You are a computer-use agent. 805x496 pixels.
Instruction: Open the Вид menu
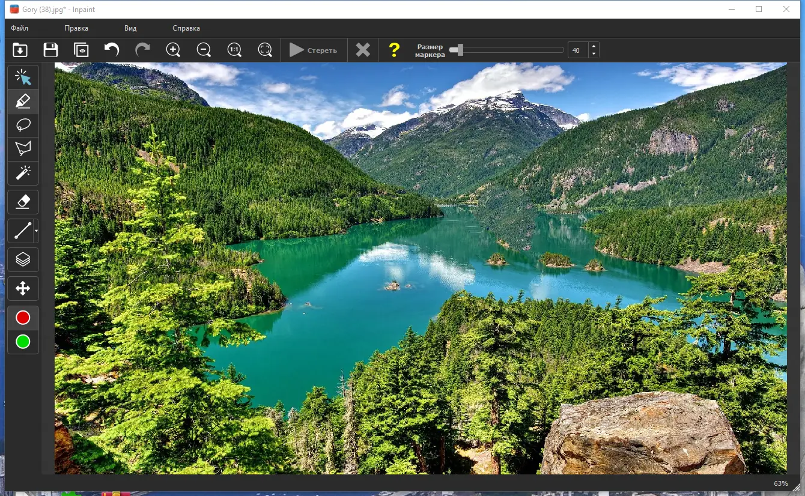129,28
